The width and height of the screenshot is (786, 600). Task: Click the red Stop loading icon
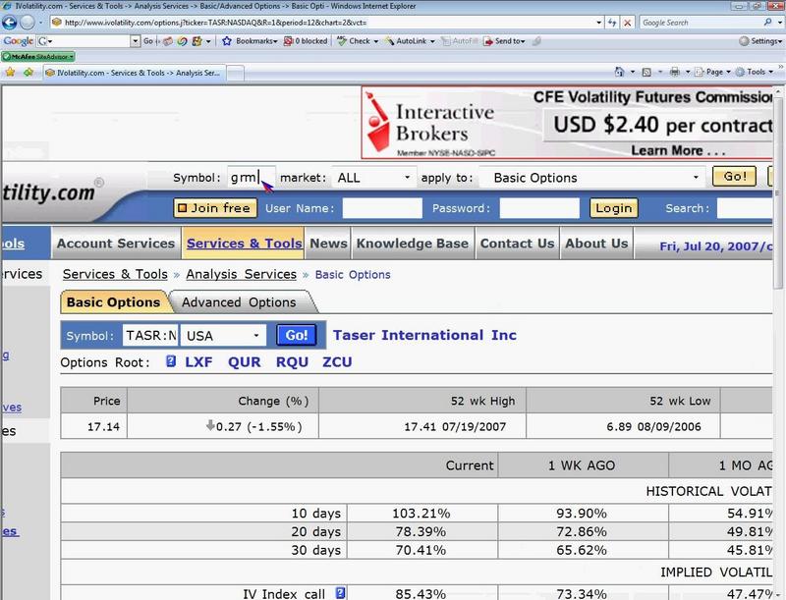click(627, 23)
